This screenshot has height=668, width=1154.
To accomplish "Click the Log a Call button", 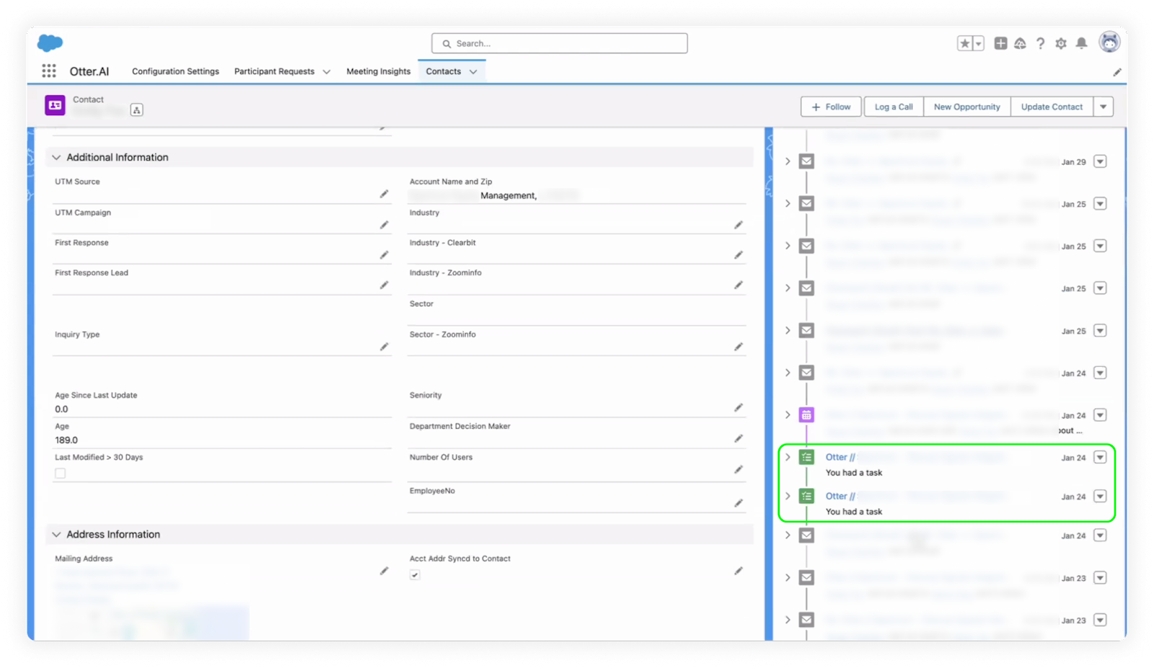I will 893,107.
